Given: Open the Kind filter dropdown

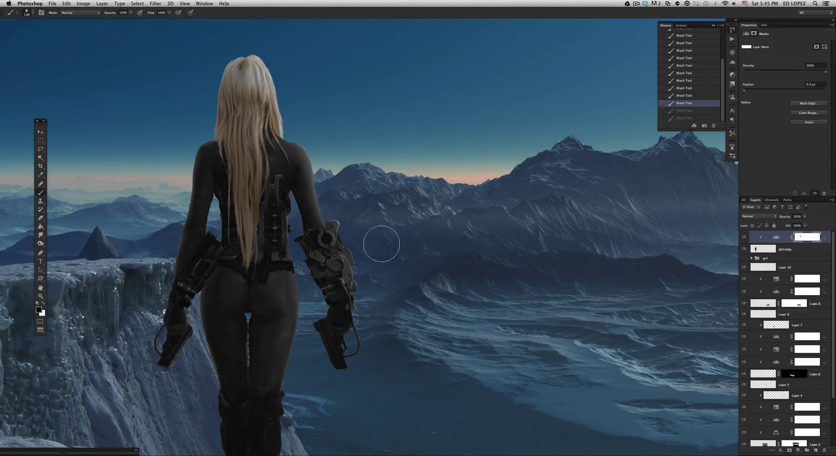Looking at the screenshot, I should tap(751, 207).
